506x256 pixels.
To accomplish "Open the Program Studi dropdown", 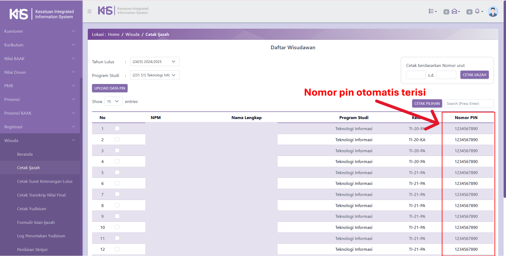I will coord(155,75).
